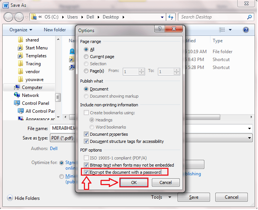Click the Word icon in the title bar
Screen dimensions: 258x210
click(x=6, y=5)
